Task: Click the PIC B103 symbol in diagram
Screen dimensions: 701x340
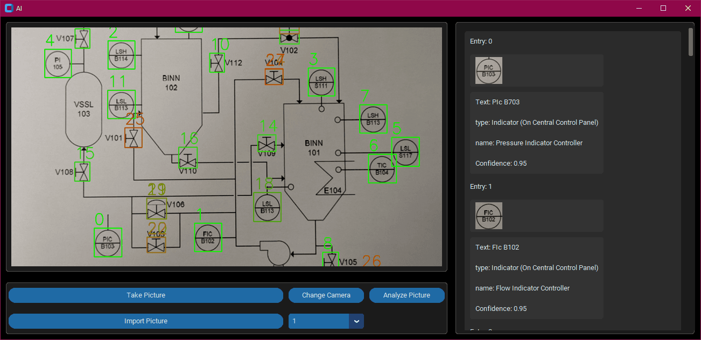Action: pyautogui.click(x=108, y=243)
